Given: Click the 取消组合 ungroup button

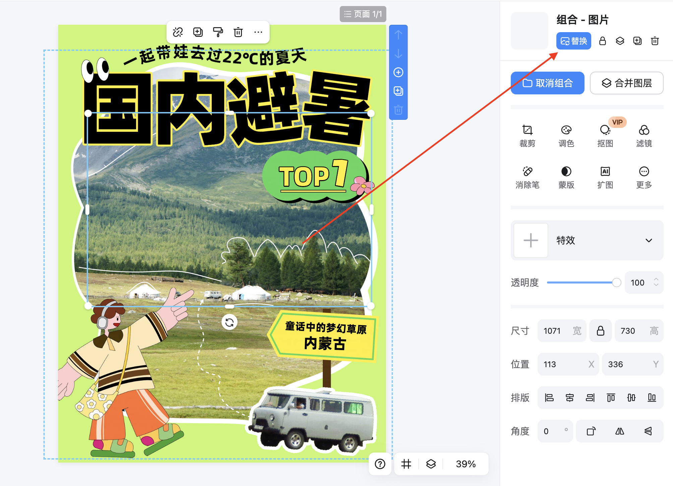Looking at the screenshot, I should coord(547,83).
